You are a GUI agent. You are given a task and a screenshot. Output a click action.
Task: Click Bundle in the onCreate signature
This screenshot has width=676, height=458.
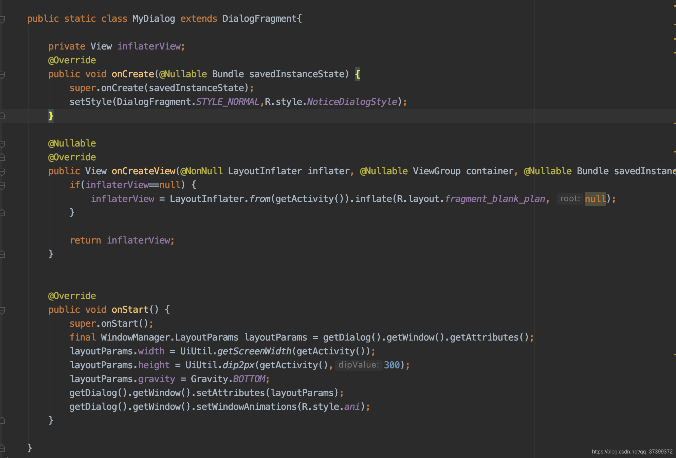[x=228, y=74]
